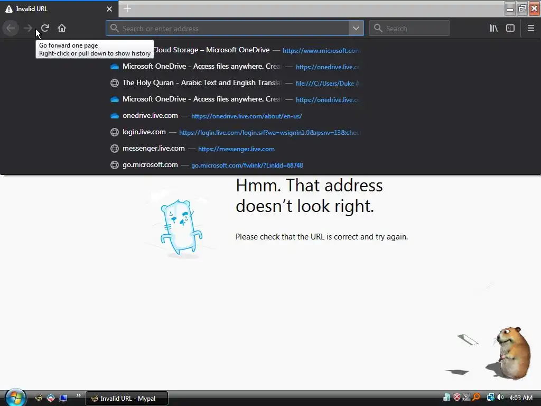This screenshot has height=406, width=541.
Task: Select login.live.com suggestion
Action: click(x=235, y=132)
